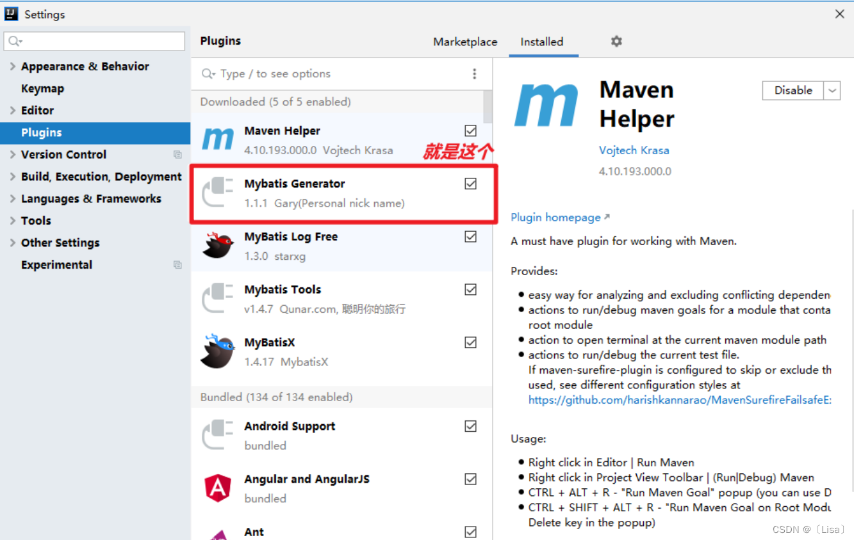
Task: Click the settings search input field
Action: pos(95,42)
